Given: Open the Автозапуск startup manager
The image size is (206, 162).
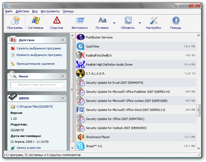Looking at the screenshot, I should [79, 23].
